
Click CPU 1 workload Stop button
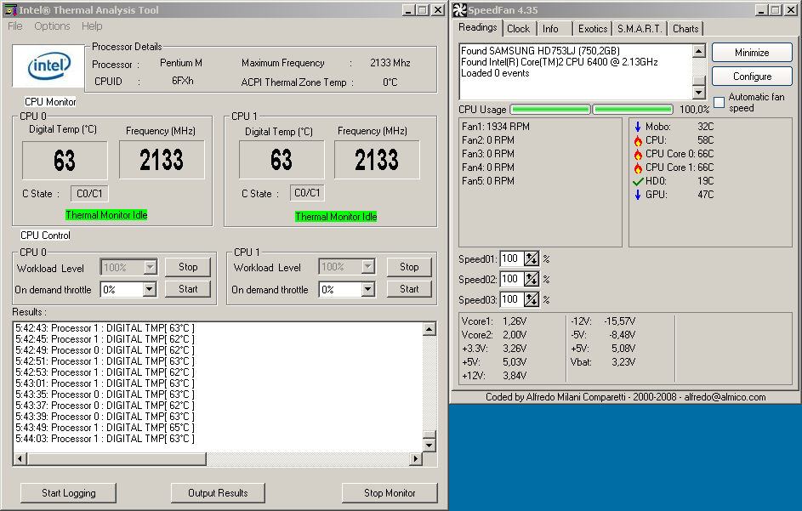pyautogui.click(x=409, y=267)
